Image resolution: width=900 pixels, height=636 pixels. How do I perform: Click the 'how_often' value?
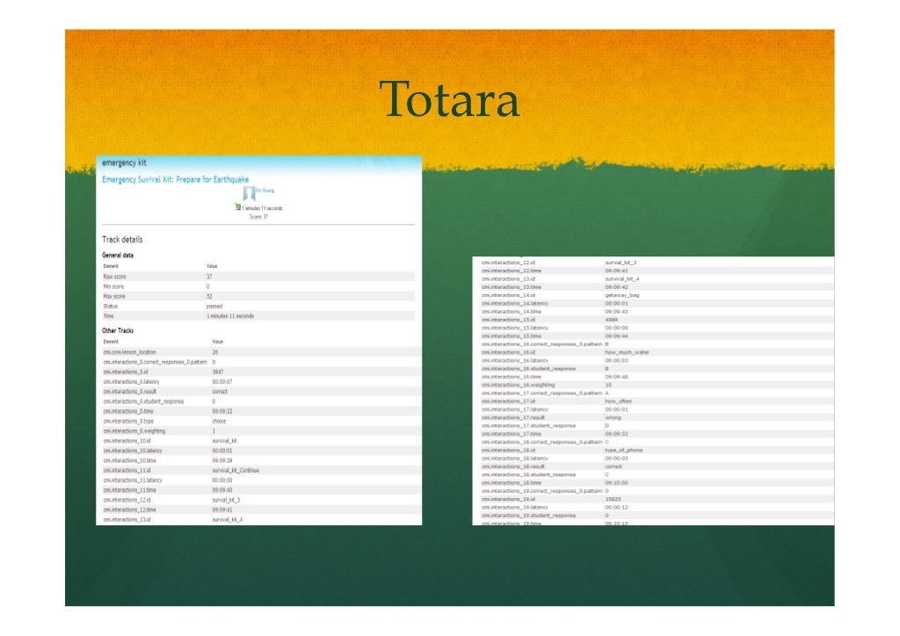click(x=618, y=401)
